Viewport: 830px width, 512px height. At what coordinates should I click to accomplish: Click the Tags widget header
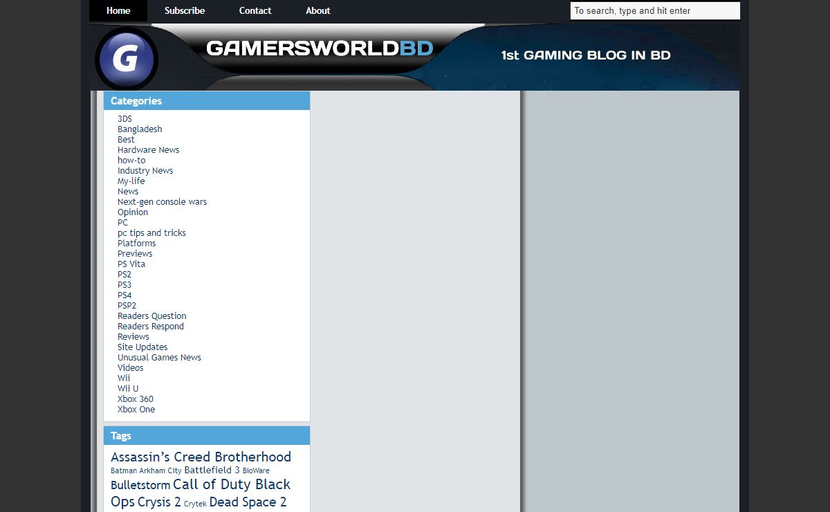[207, 436]
